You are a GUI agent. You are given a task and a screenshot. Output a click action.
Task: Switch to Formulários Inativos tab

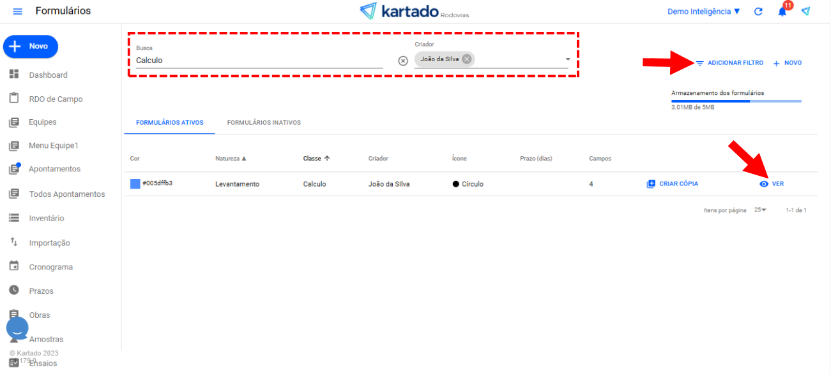pyautogui.click(x=264, y=122)
